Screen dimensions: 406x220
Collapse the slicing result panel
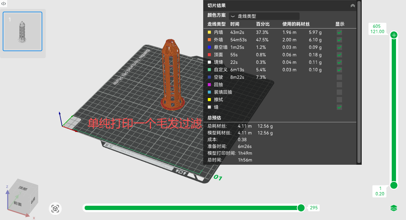[353, 5]
